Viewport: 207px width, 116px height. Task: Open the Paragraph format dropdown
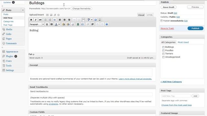click(x=37, y=24)
